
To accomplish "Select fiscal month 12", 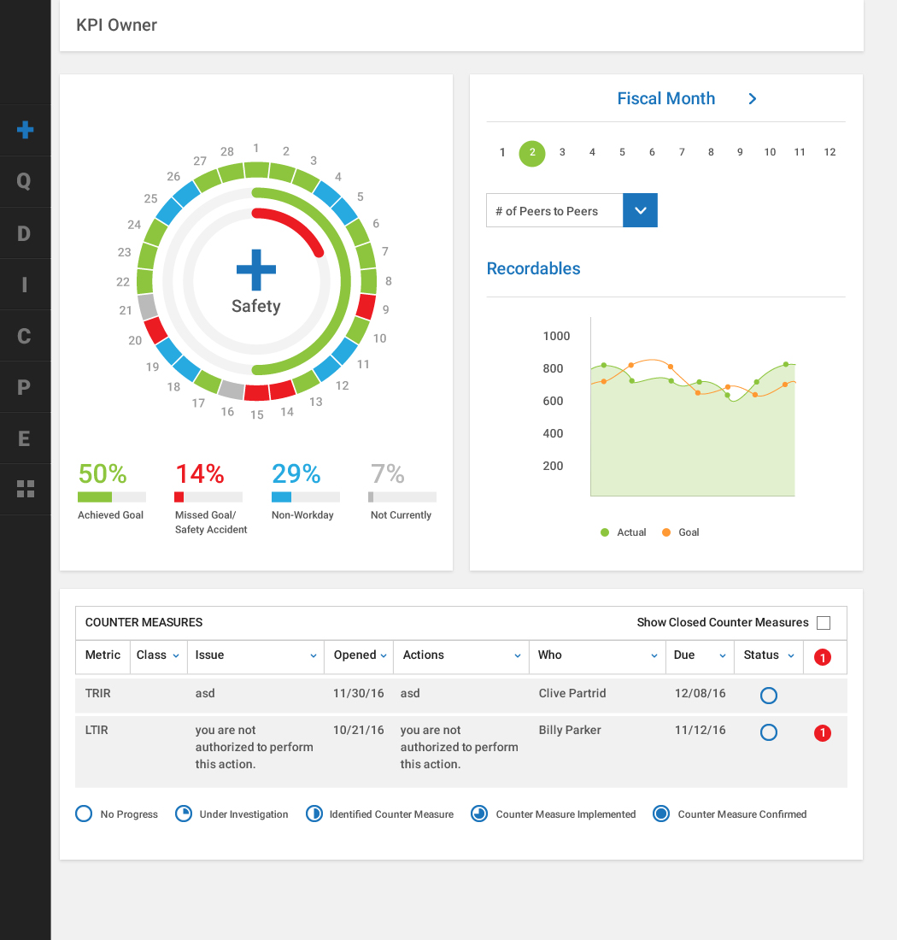I will [830, 152].
